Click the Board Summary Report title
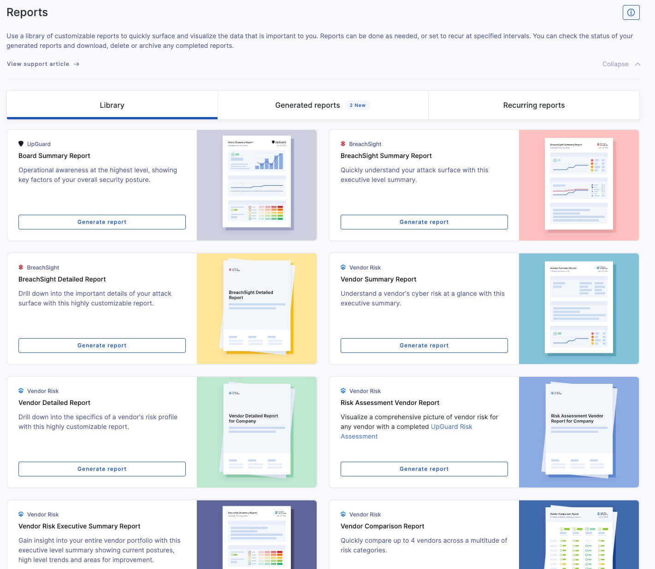 (54, 156)
